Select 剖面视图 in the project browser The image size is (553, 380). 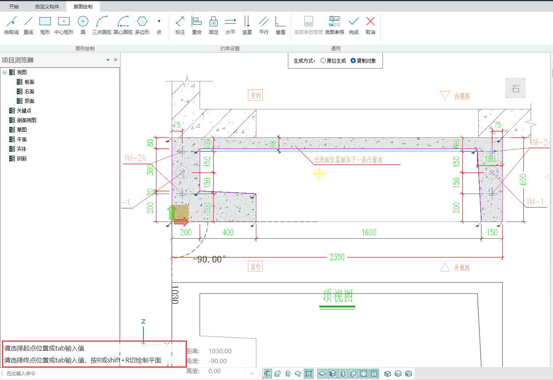tap(26, 120)
